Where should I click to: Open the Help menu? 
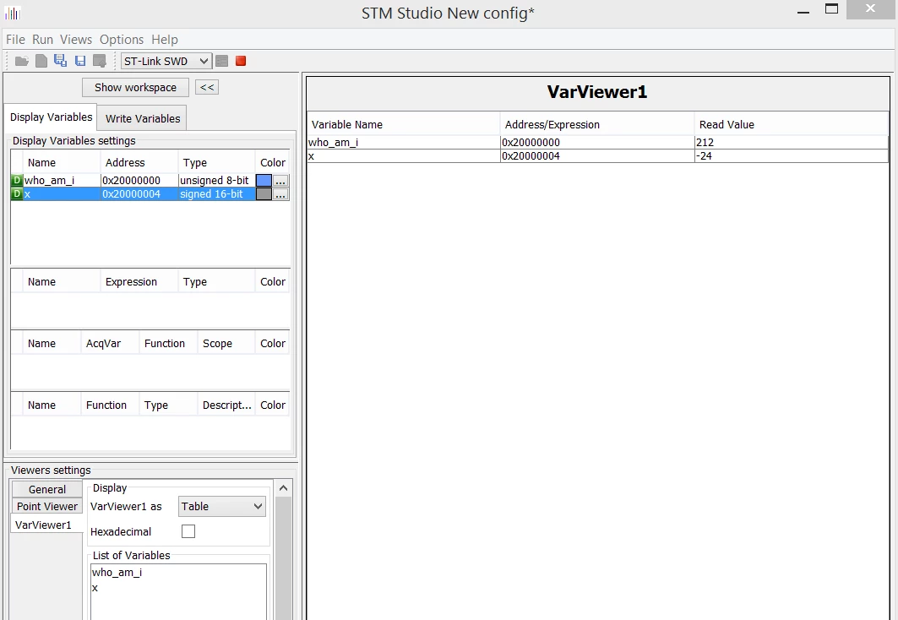tap(165, 40)
